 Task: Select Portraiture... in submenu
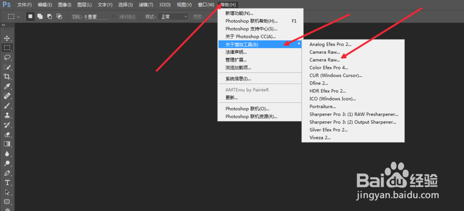(353, 107)
